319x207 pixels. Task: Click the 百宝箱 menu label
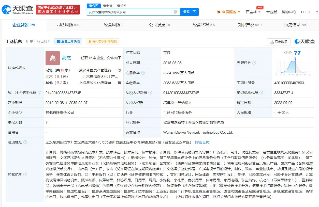251,12
